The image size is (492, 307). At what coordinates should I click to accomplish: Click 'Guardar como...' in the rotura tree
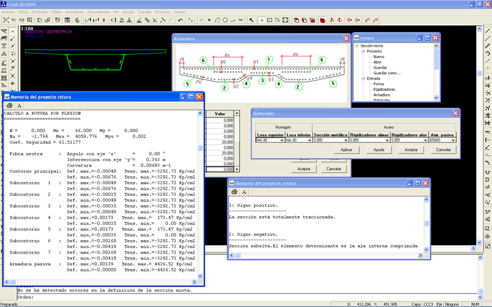point(387,73)
